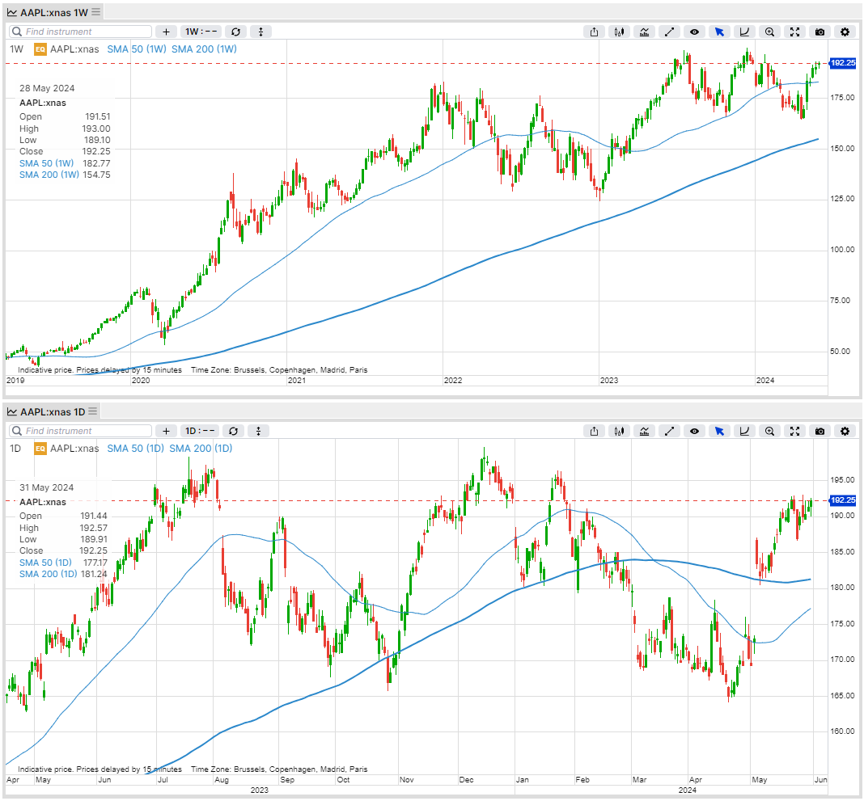Click the SMA 50 (1D) indicator label
Screen dimensions: 864x801
[135, 448]
